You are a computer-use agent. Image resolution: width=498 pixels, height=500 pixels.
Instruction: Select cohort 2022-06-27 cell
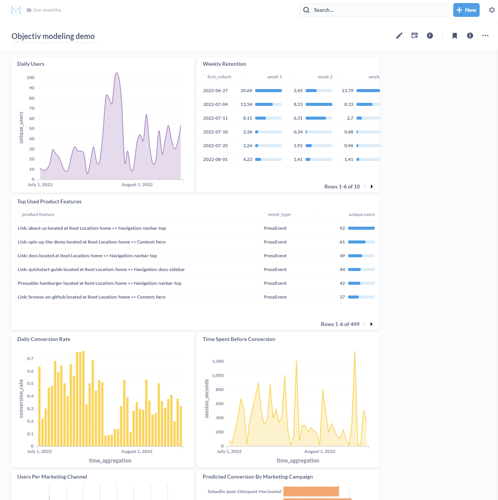pos(215,91)
